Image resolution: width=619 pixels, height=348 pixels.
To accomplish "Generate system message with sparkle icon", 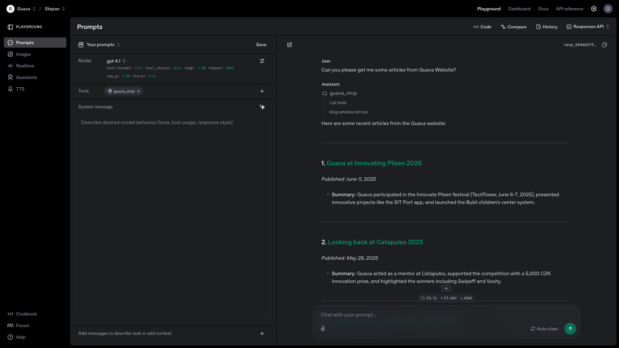I will click(262, 107).
